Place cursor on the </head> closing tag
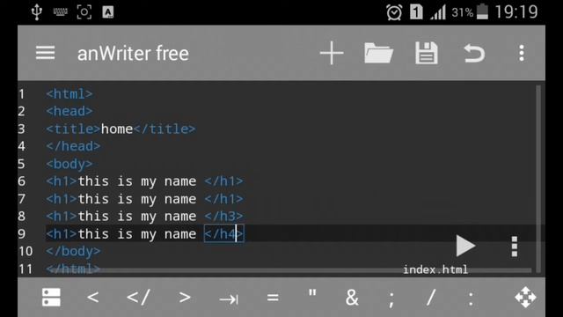Viewport: 563px width, 317px height. (x=73, y=146)
